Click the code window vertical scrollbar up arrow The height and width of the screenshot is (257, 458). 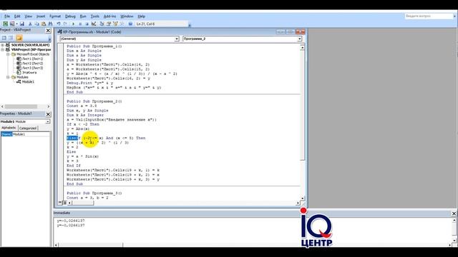pyautogui.click(x=302, y=48)
